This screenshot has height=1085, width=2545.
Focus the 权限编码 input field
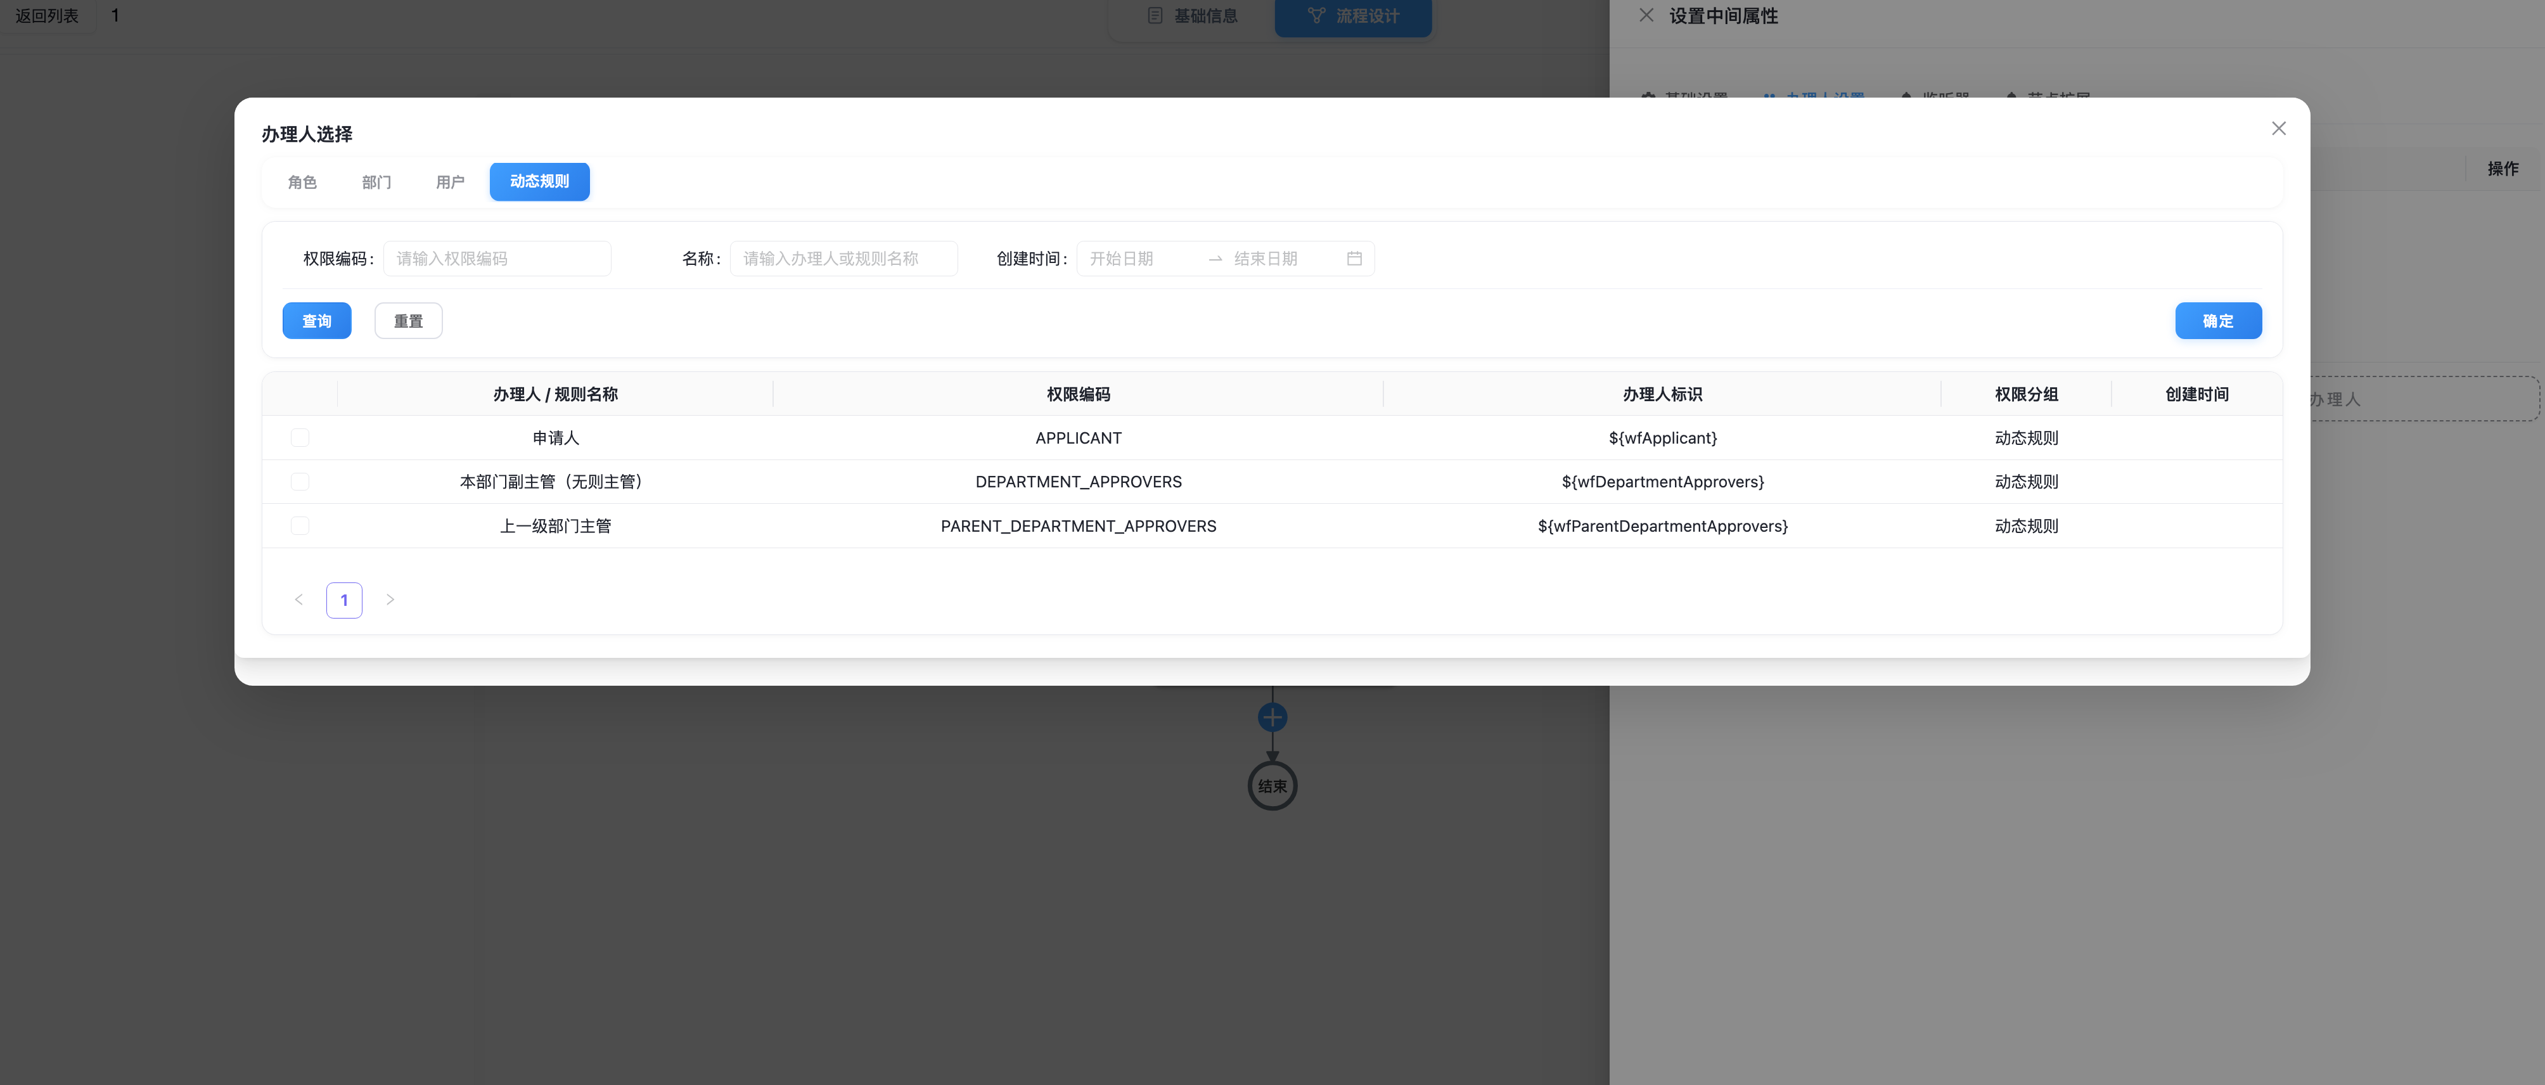click(497, 259)
